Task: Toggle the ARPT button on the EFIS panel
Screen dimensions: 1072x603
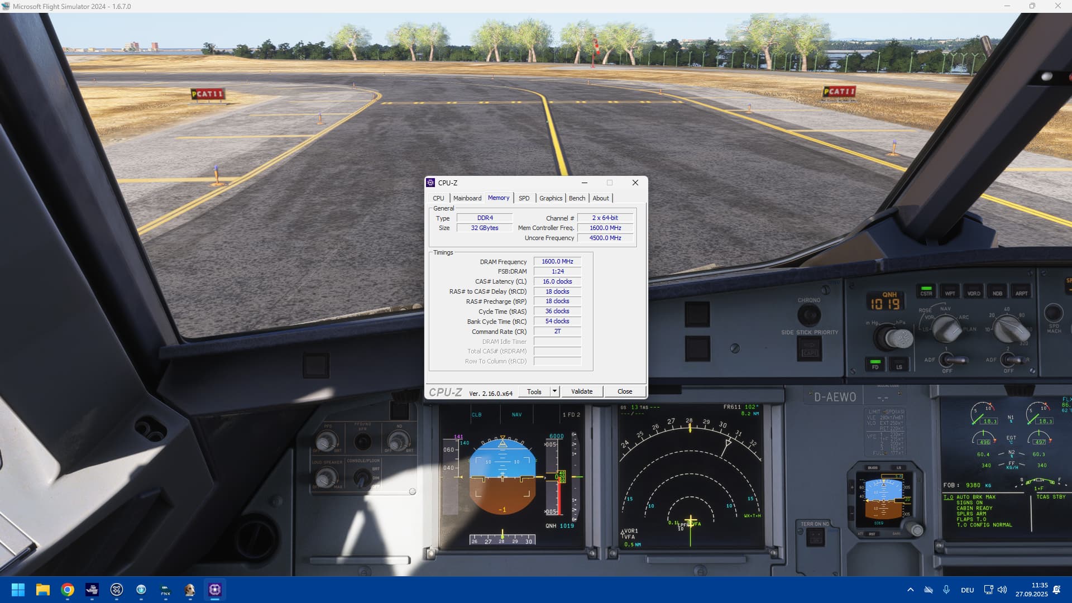Action: coord(1021,291)
